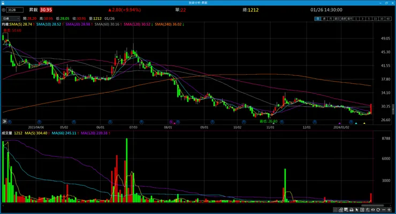Click the purple triangle marker near 2024/01/02
396x214 pixels.
coord(339,123)
